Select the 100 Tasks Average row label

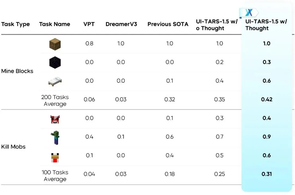pos(55,176)
